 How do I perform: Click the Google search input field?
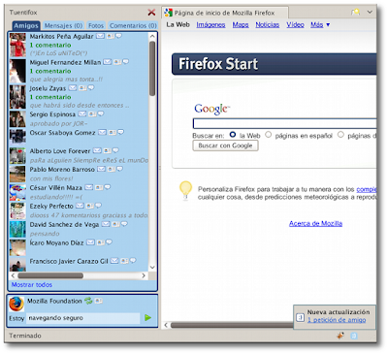(x=284, y=123)
